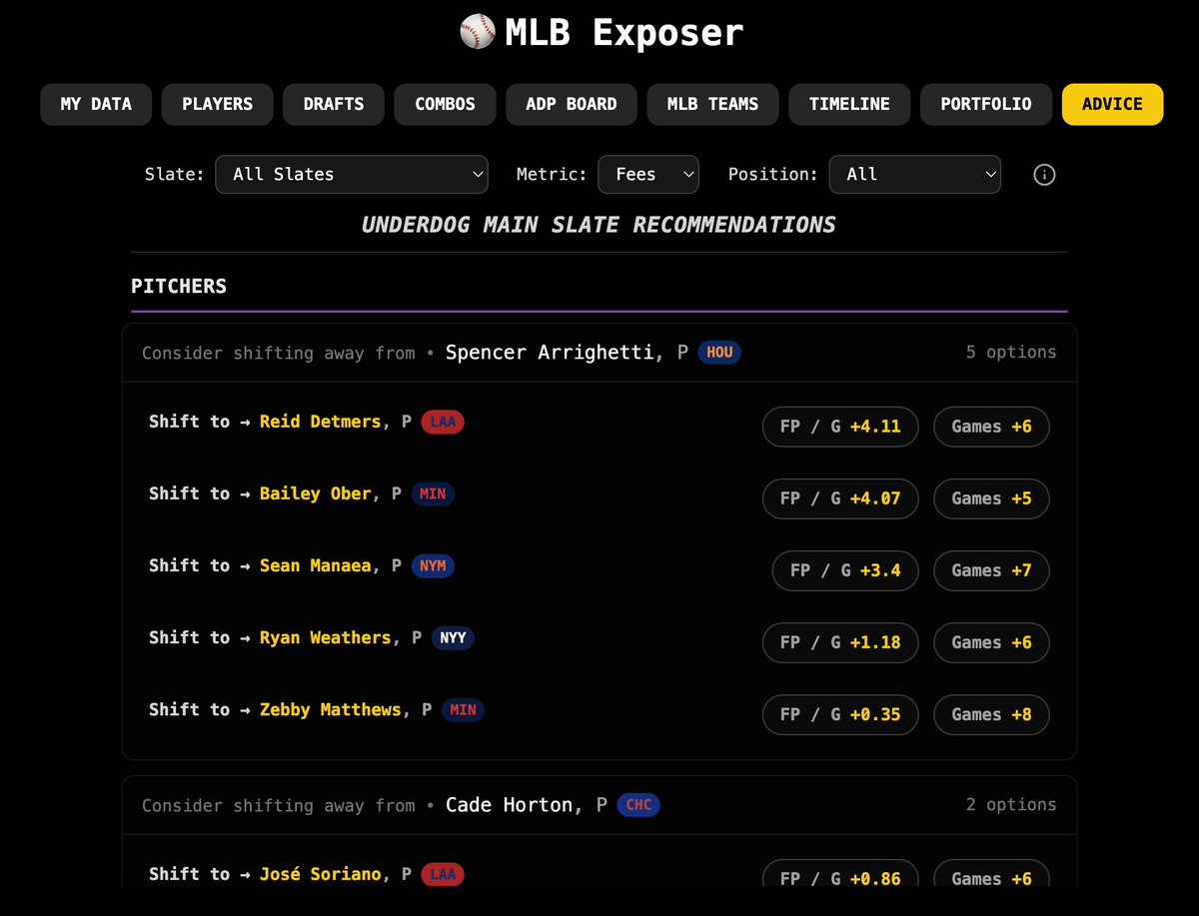Viewport: 1199px width, 916px height.
Task: Open the Metric dropdown showing Fees
Action: (x=648, y=174)
